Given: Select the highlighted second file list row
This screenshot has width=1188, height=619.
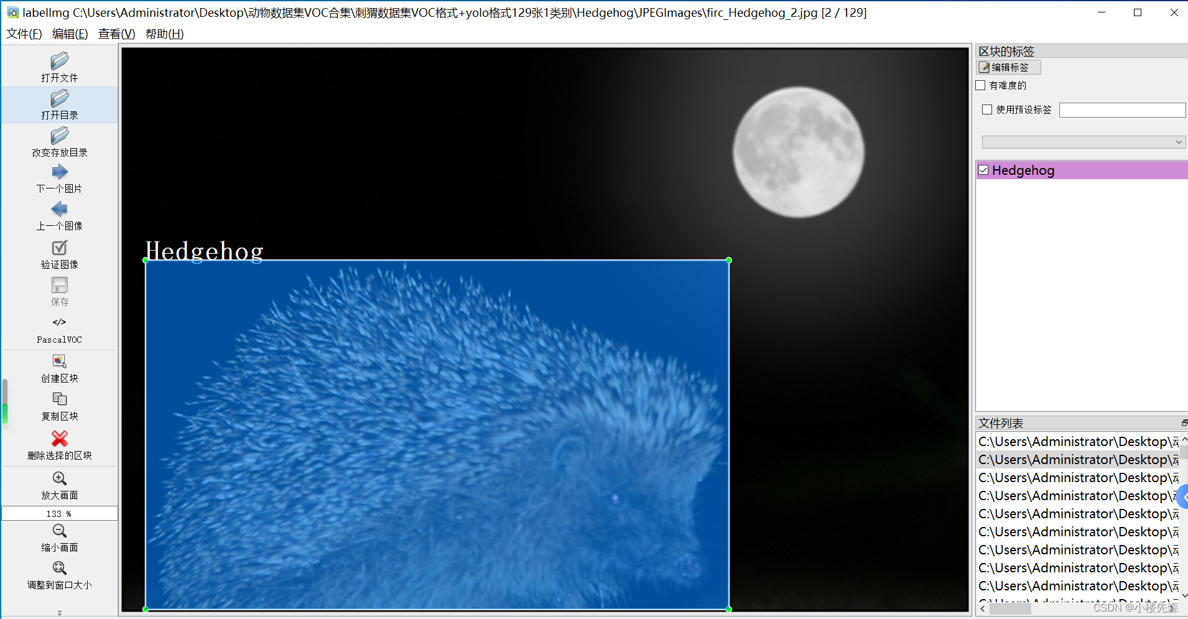Looking at the screenshot, I should coord(1078,460).
